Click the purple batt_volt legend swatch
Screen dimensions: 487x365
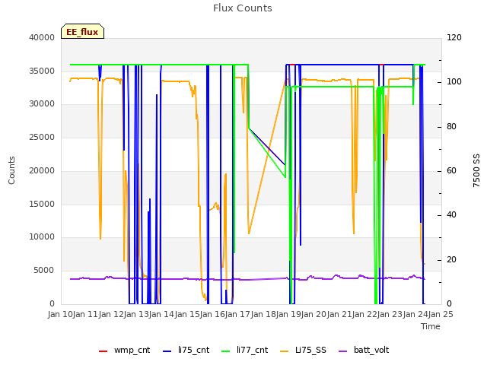pyautogui.click(x=342, y=351)
